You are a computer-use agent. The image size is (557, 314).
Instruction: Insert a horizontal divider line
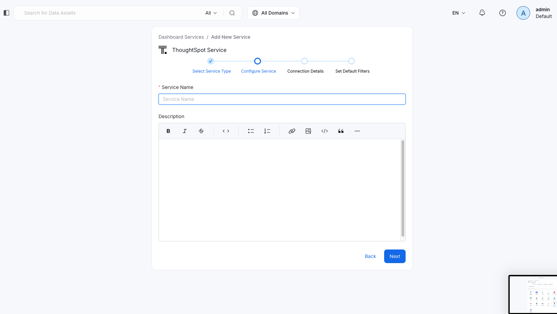[x=357, y=131]
